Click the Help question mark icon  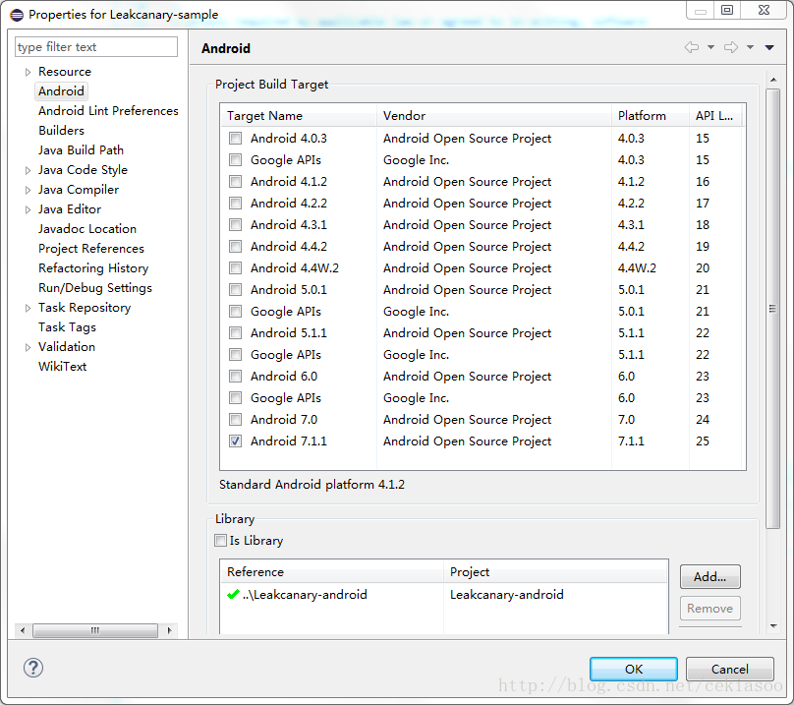32,668
